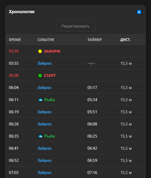The image size is (151, 178).
Task: Click the fish icon in the 06:11 row
Action: pyautogui.click(x=40, y=100)
